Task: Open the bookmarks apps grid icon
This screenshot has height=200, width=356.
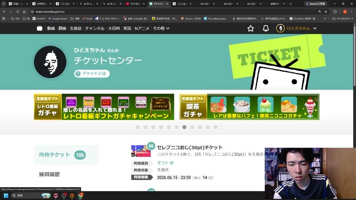Action: 4,19
